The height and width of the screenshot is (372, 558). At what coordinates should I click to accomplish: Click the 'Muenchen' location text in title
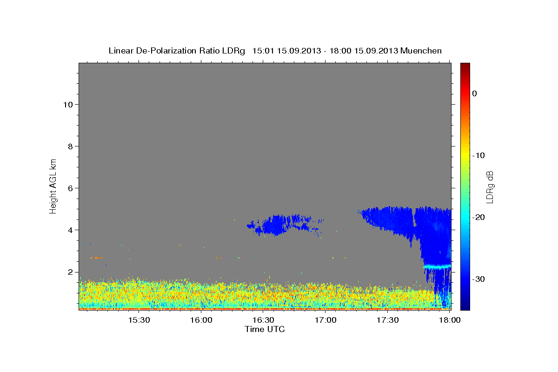pyautogui.click(x=421, y=51)
